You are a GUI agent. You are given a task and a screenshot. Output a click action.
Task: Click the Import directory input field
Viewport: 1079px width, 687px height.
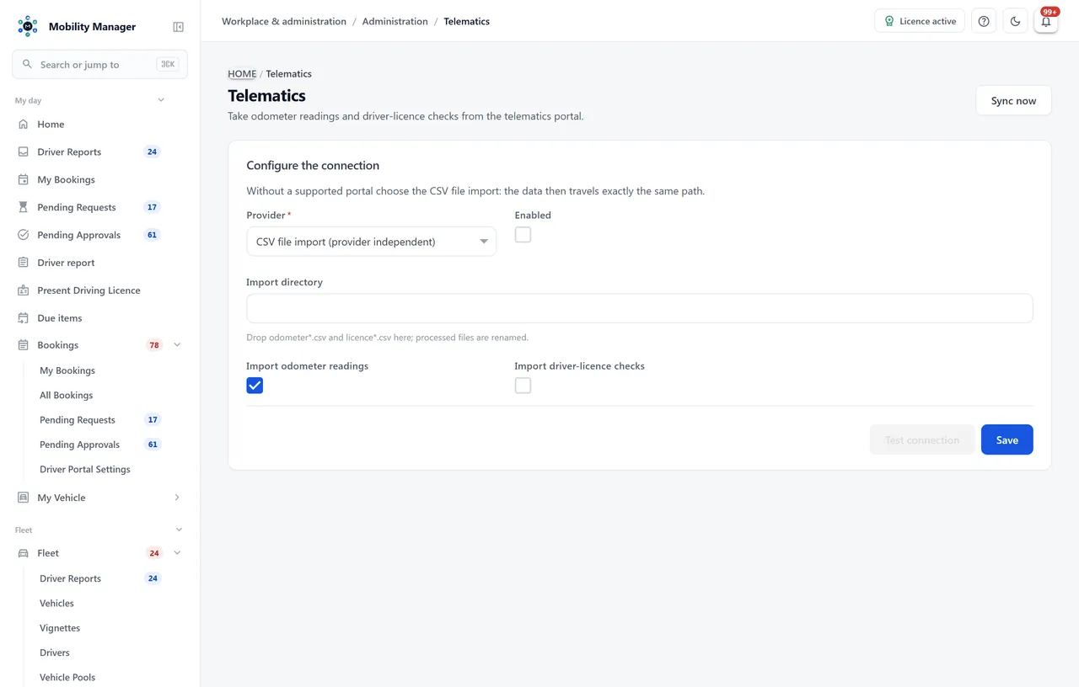tap(640, 308)
